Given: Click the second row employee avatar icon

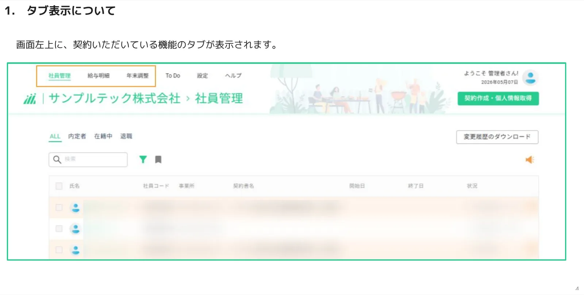Looking at the screenshot, I should 76,229.
